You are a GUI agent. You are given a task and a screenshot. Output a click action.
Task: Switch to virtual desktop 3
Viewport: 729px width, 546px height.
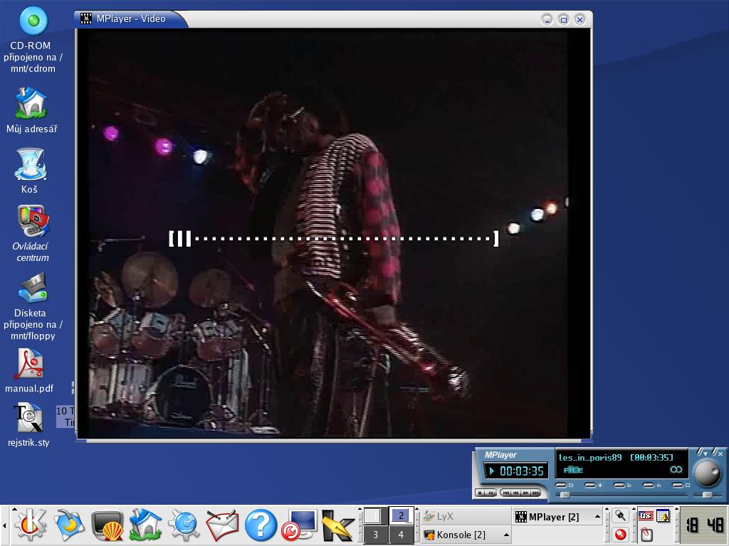click(x=375, y=535)
